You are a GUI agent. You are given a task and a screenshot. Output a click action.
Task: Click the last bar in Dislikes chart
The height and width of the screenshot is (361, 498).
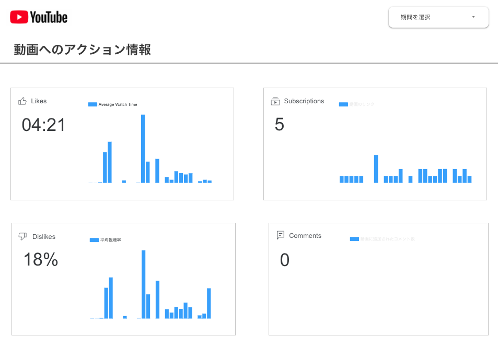tap(209, 303)
